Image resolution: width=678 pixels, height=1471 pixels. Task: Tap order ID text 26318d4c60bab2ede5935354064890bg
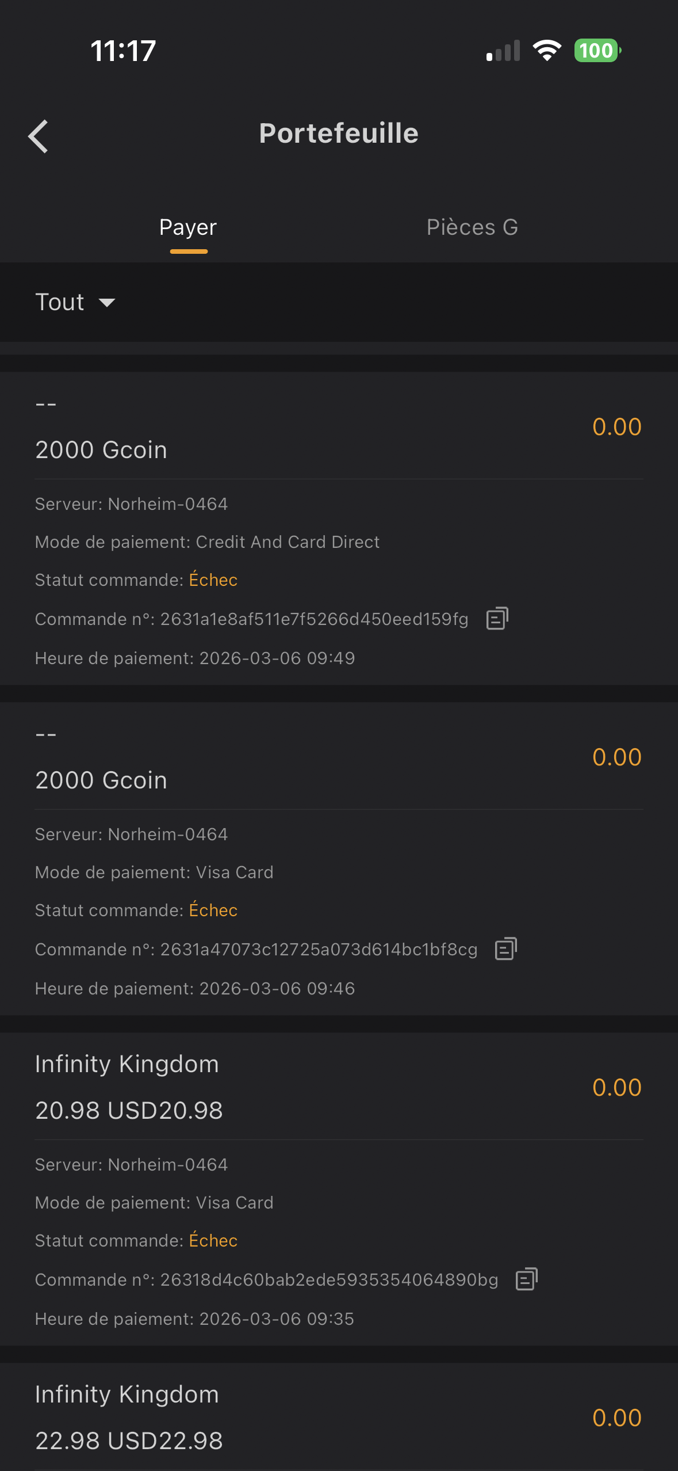coord(329,1280)
